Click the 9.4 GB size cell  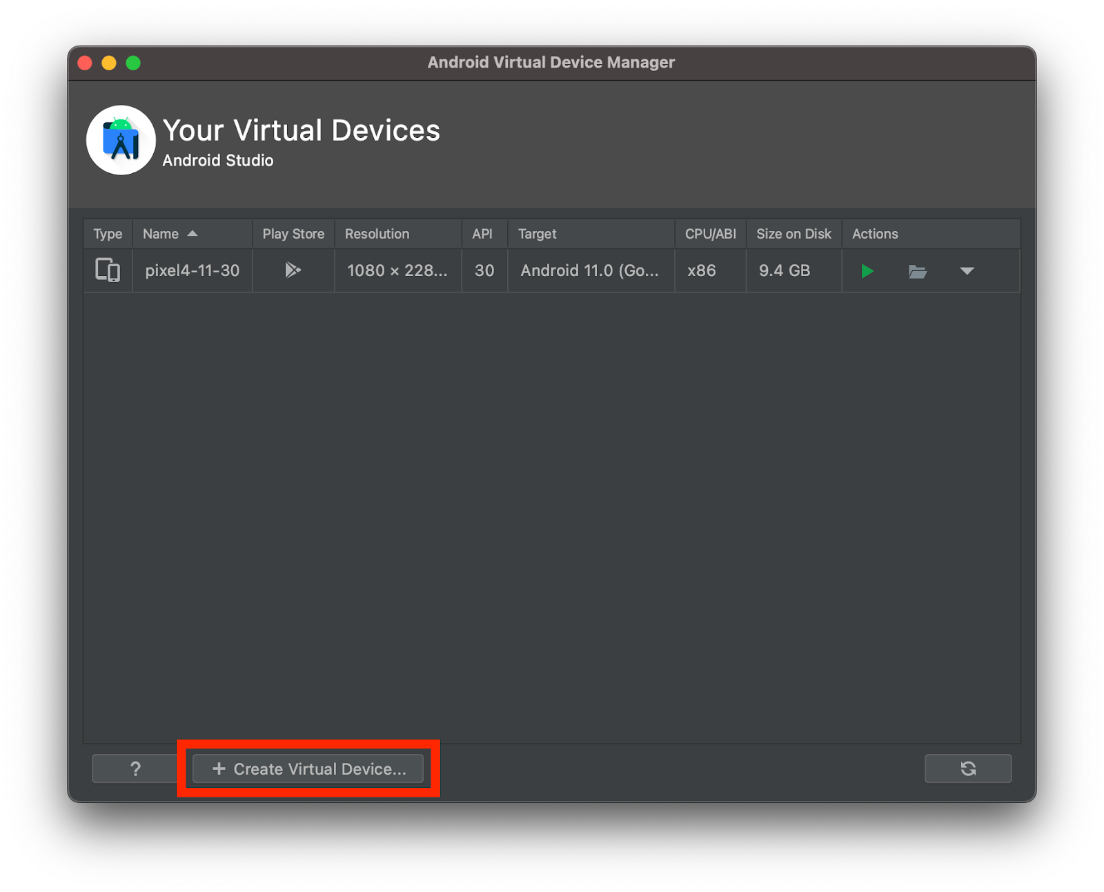point(793,270)
